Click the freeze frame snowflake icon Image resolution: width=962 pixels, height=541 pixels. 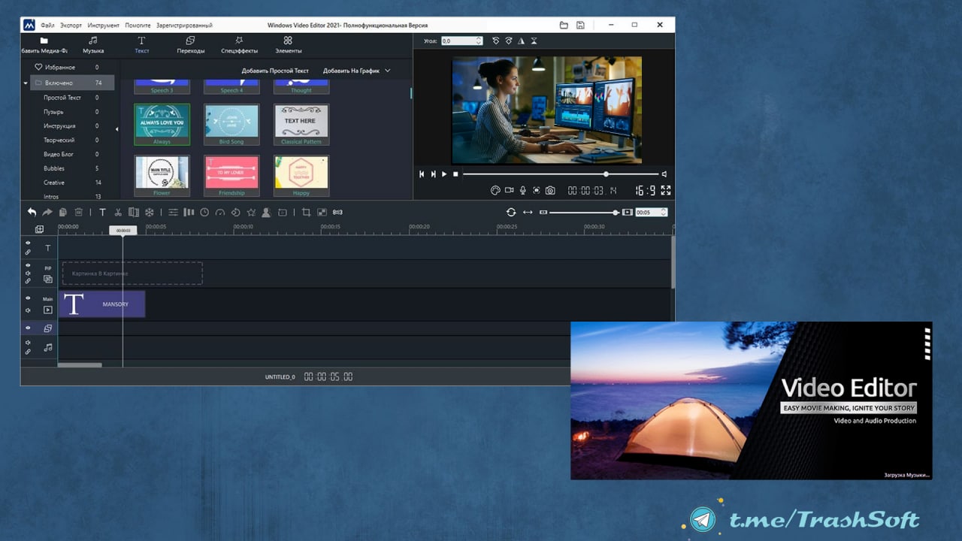[x=149, y=213]
